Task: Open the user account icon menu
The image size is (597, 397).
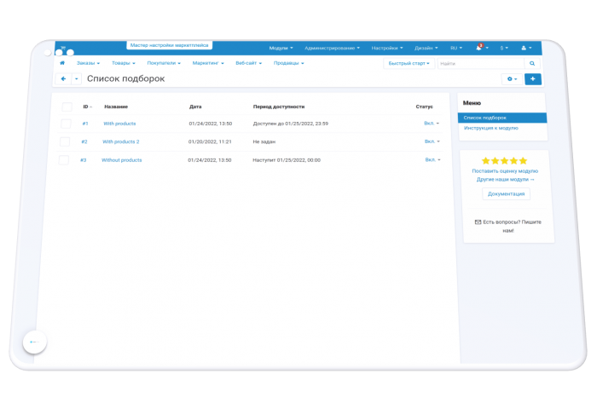Action: coord(526,48)
